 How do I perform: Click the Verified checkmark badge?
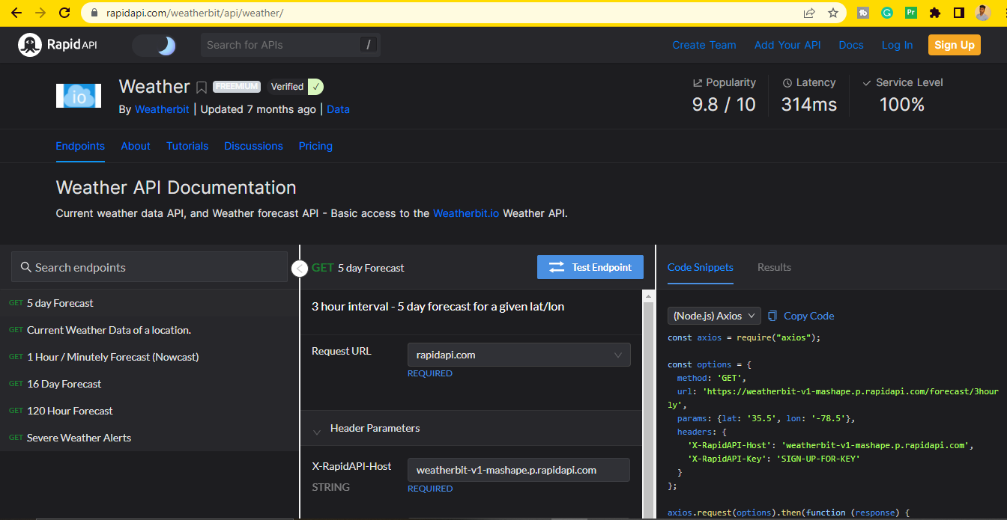315,87
